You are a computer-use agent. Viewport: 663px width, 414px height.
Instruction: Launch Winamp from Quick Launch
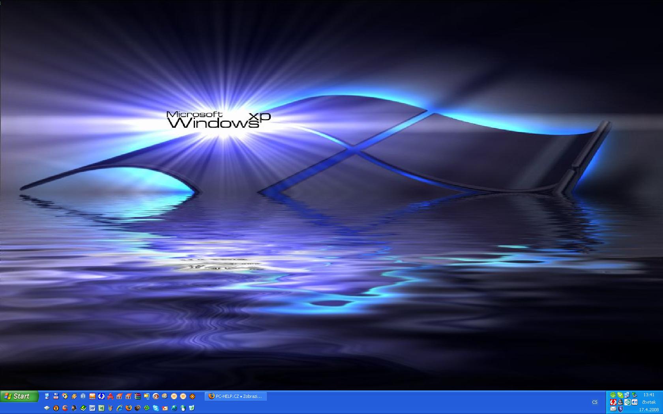[x=74, y=396]
